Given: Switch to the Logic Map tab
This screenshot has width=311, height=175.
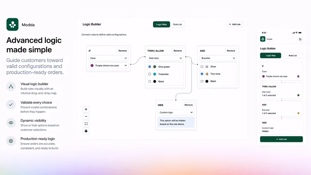Looking at the screenshot, I should pos(161,24).
